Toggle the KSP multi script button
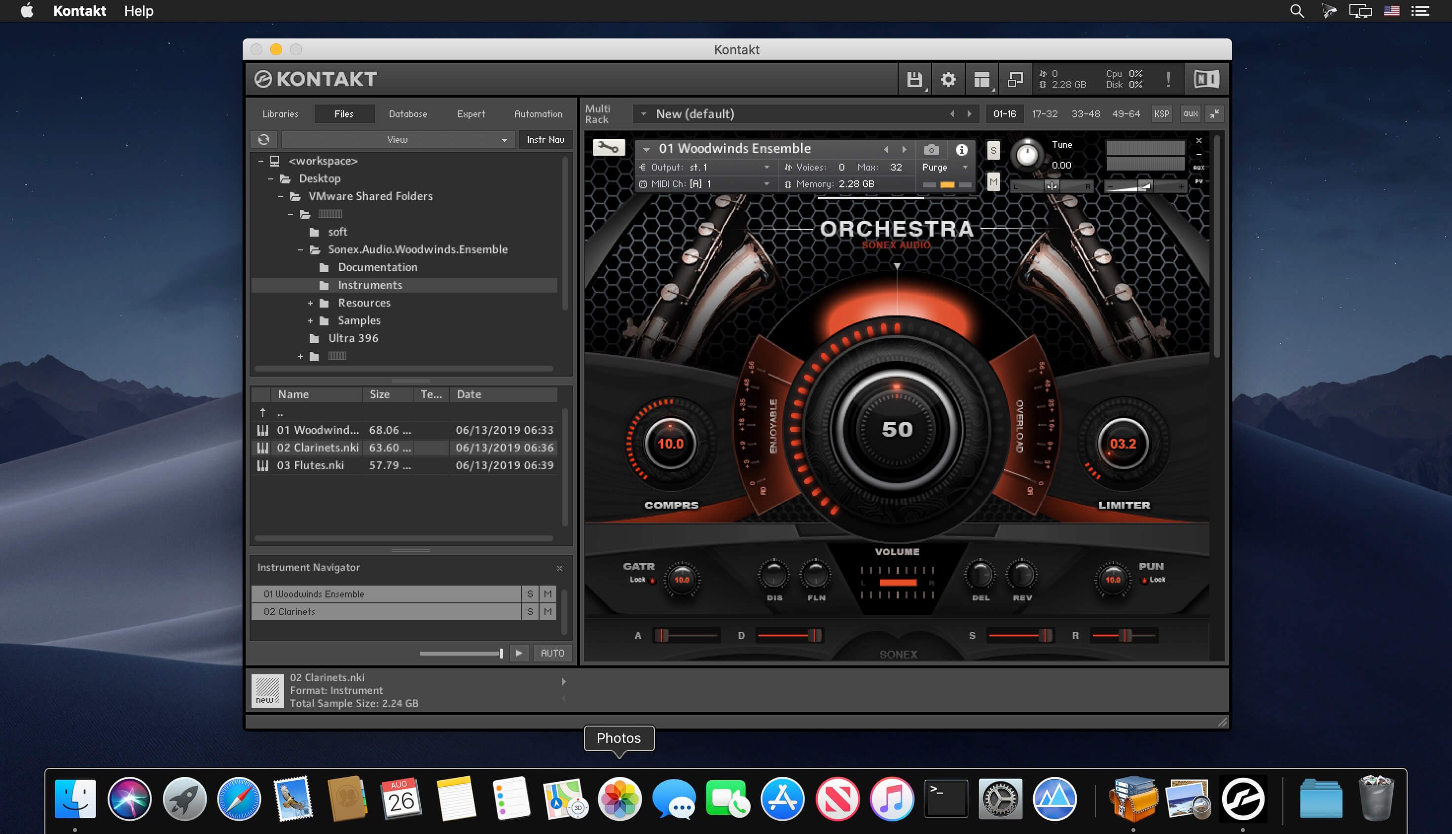Image resolution: width=1452 pixels, height=834 pixels. (x=1162, y=114)
